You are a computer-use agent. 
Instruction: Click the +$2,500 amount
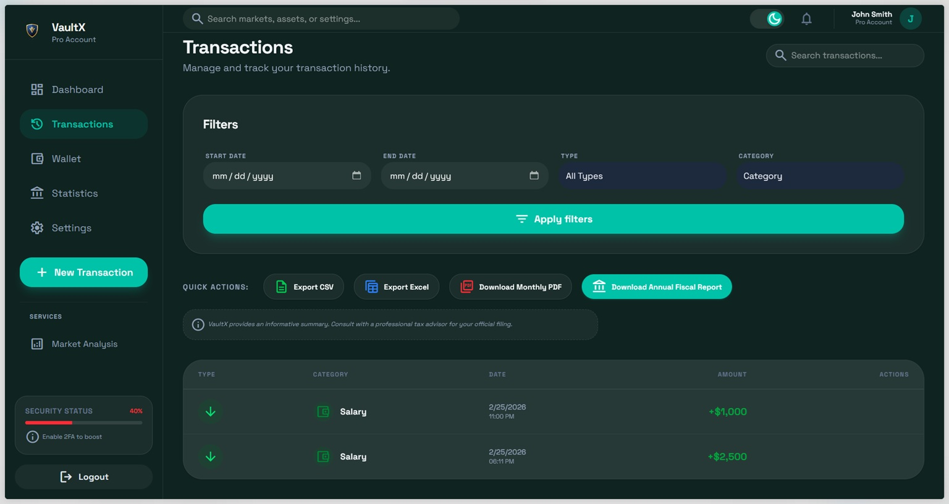[727, 456]
